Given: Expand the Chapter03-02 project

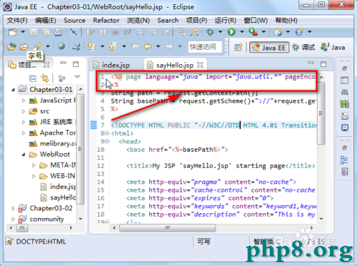Looking at the screenshot, I should (x=13, y=209).
